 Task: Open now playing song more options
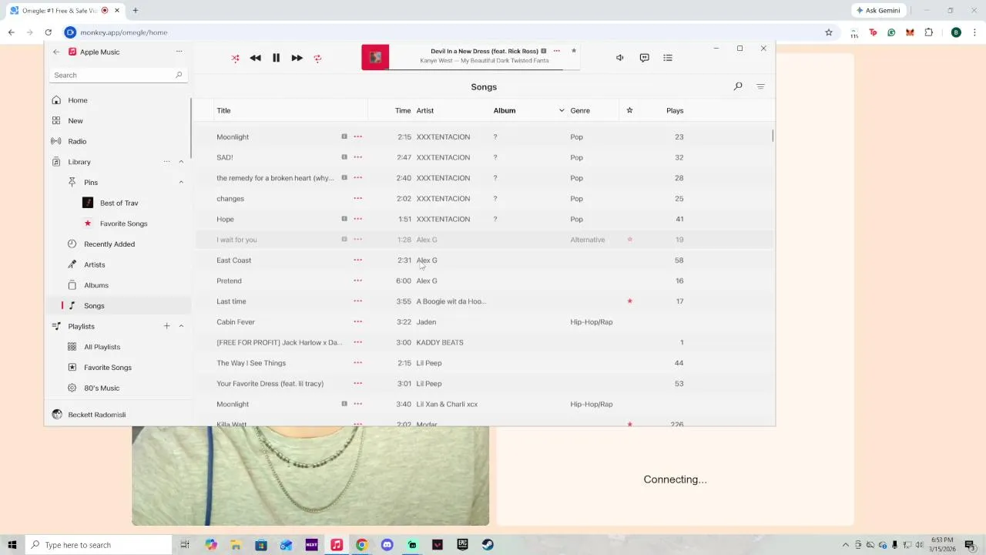point(556,51)
